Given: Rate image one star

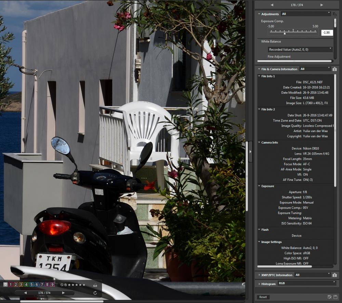Looking at the screenshot, I should (x=69, y=285).
